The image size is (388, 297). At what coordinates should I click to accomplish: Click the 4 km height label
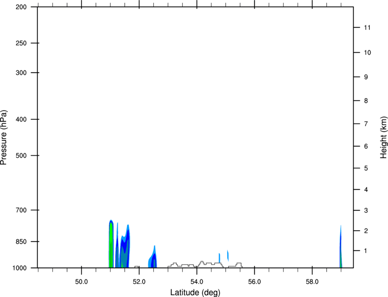click(x=366, y=190)
